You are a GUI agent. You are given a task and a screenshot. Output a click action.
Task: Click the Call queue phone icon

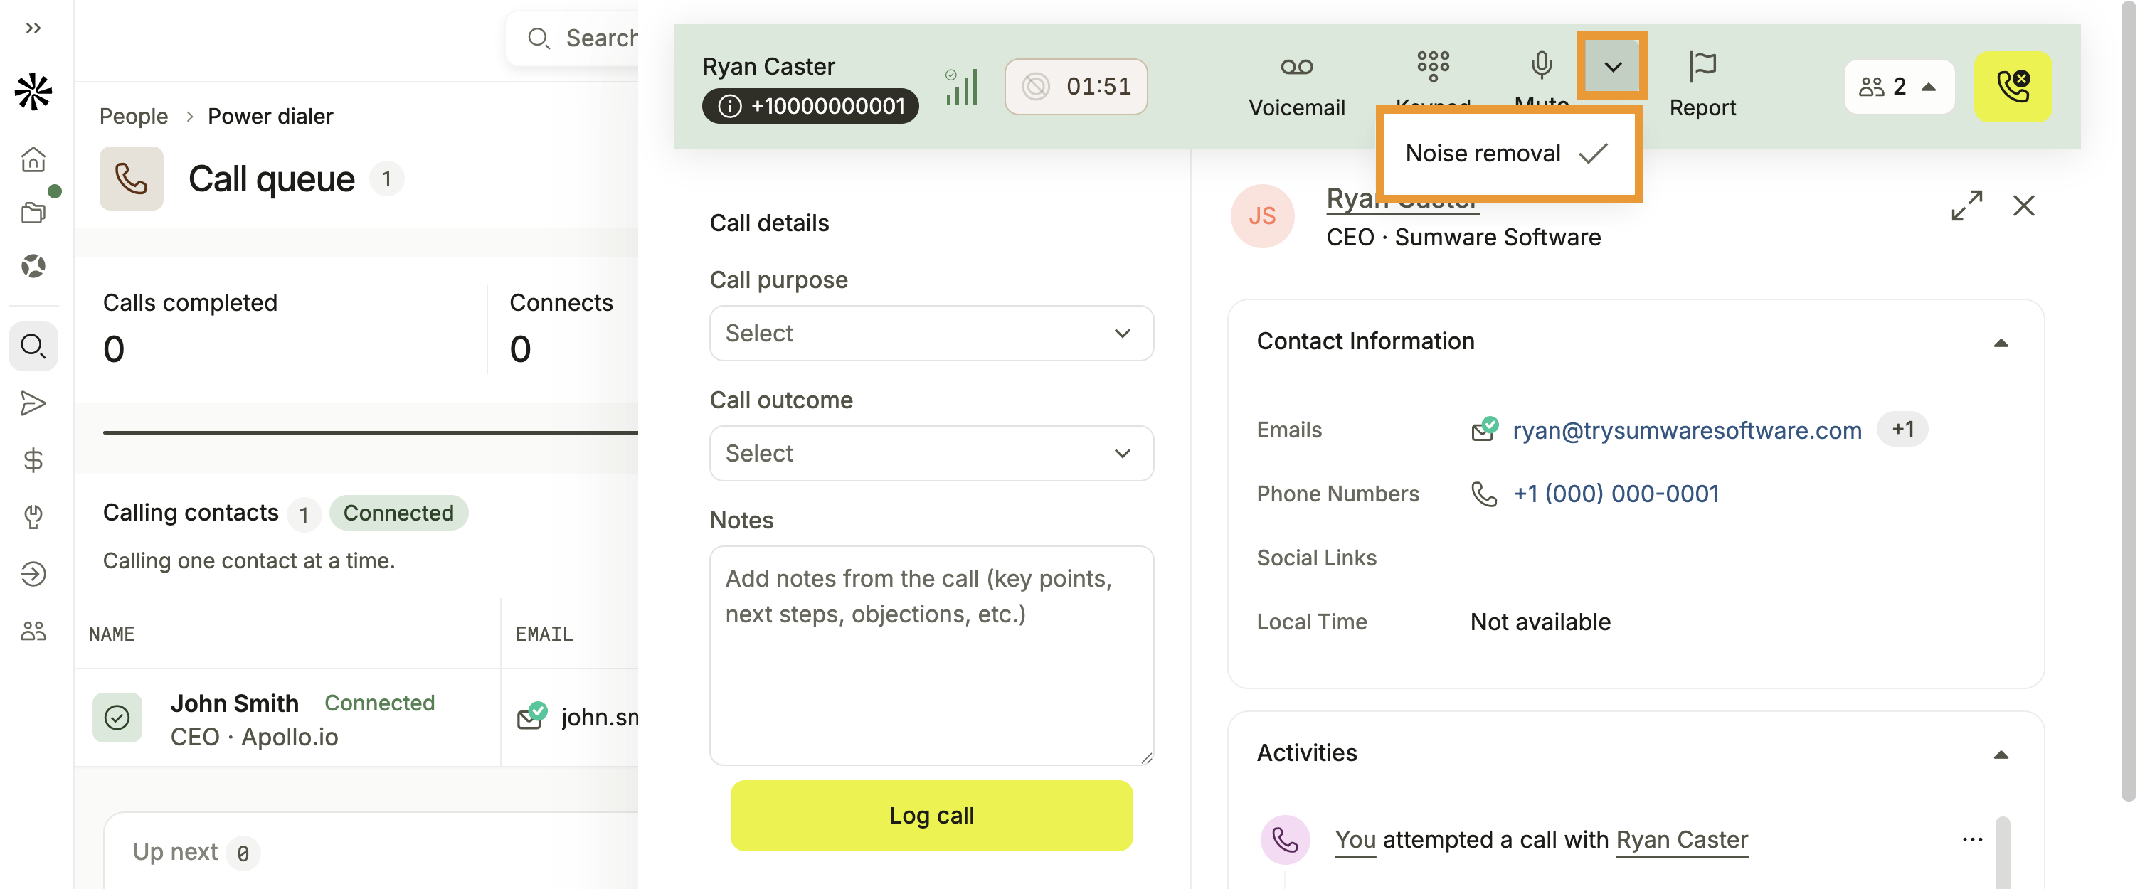click(x=131, y=179)
